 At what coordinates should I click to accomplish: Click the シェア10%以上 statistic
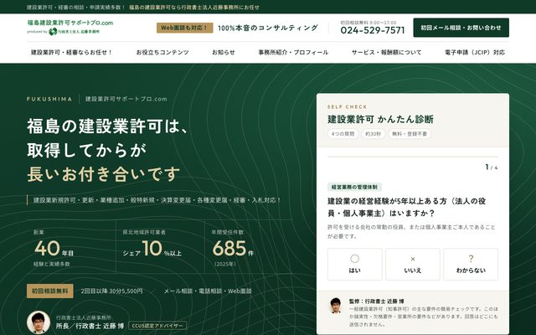point(152,249)
